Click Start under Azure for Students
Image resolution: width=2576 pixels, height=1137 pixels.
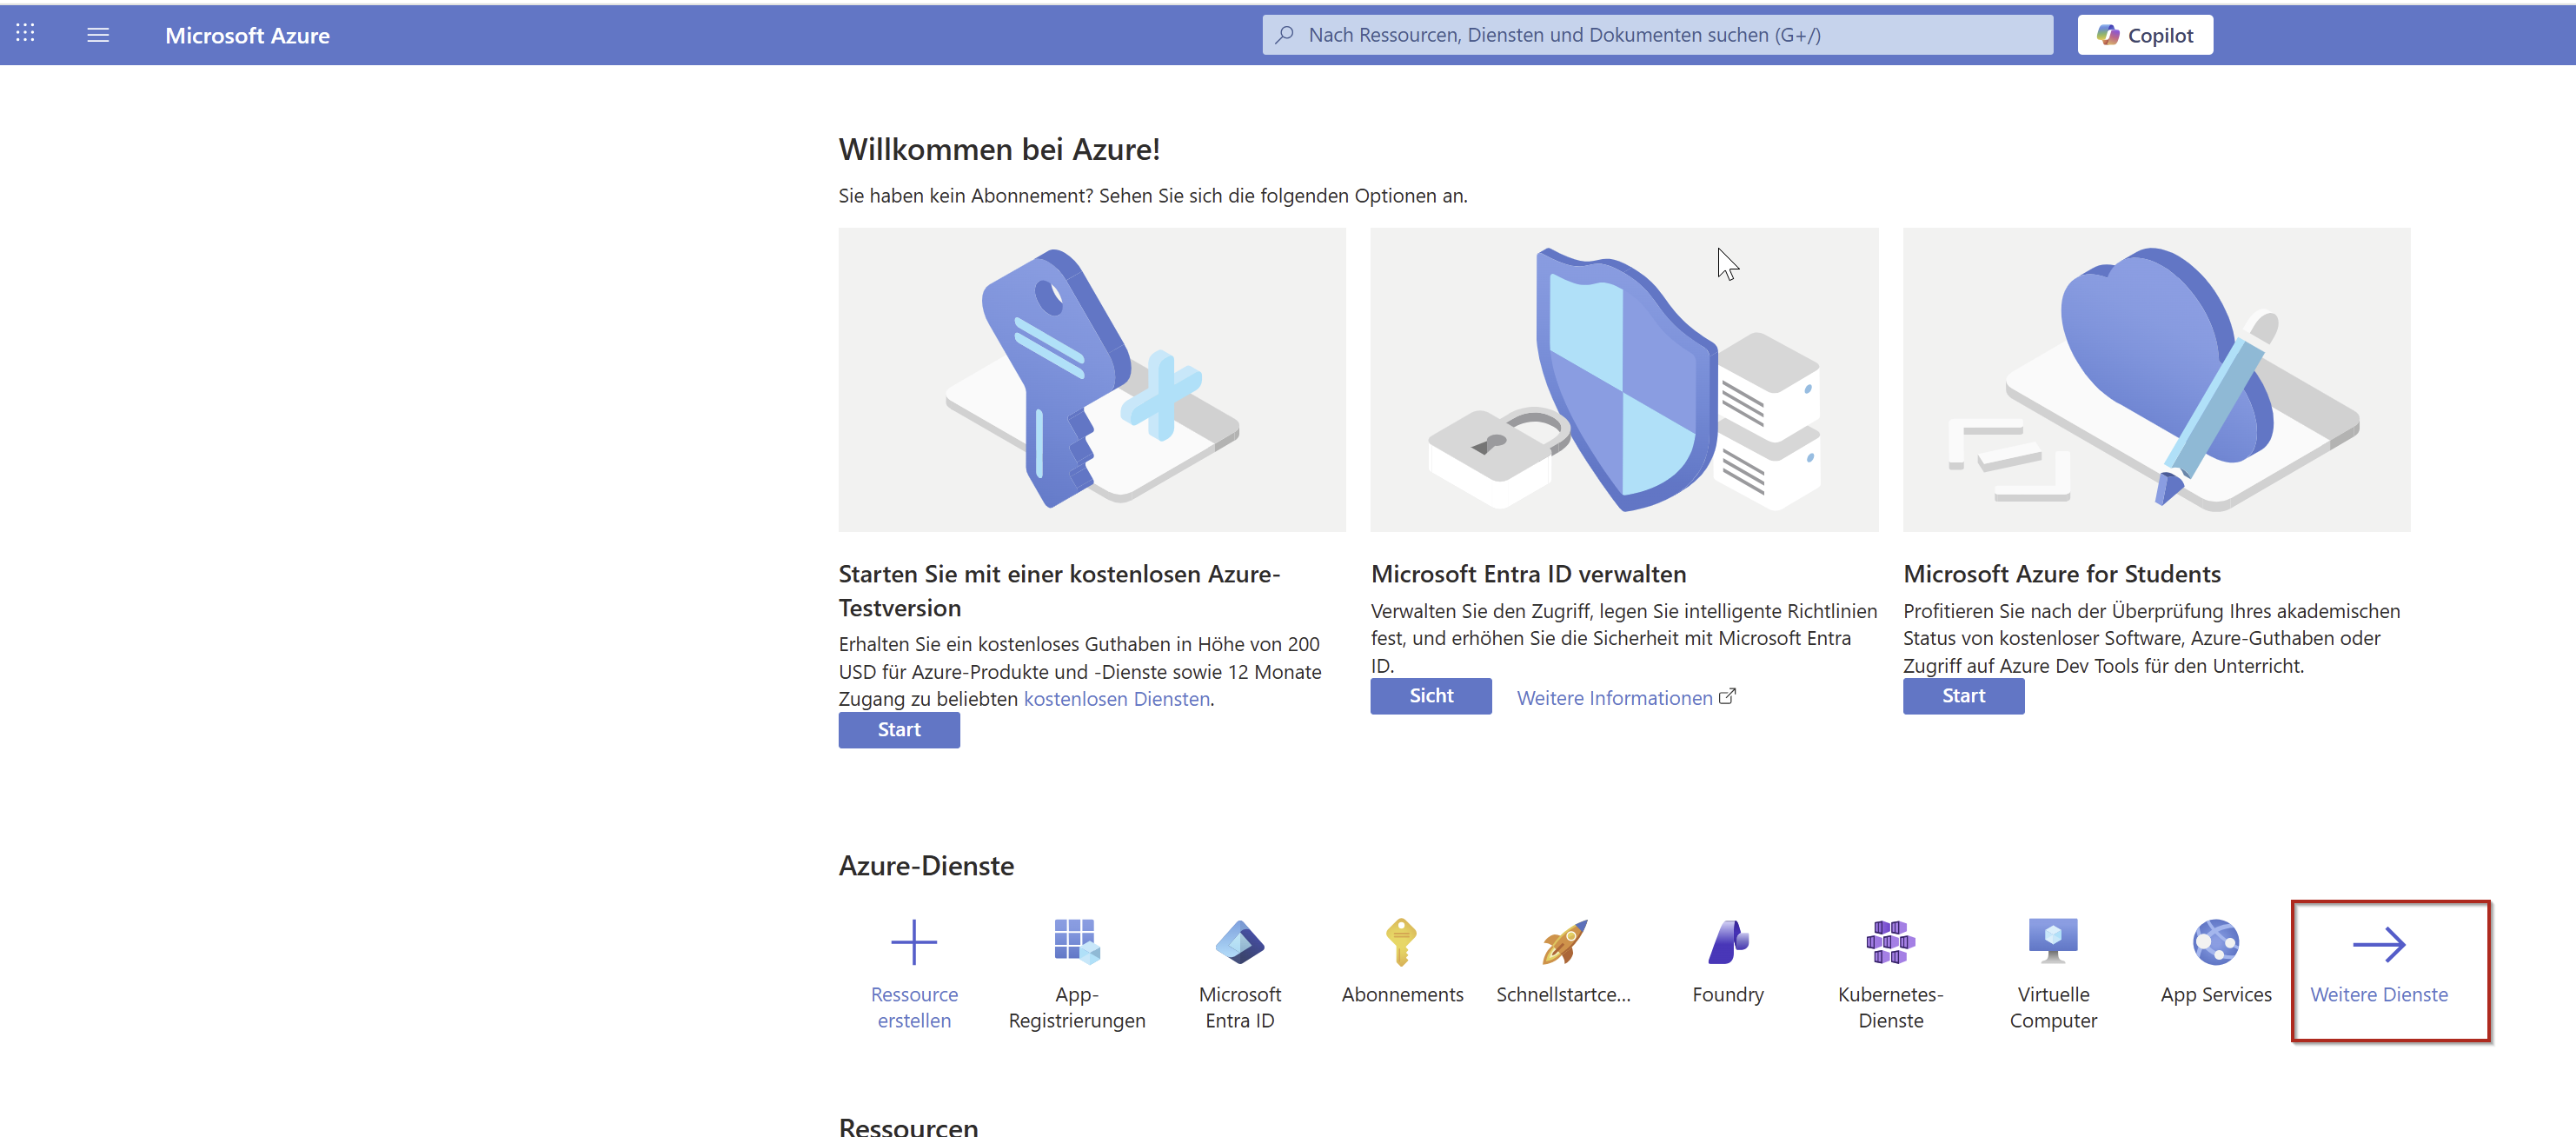[1963, 696]
